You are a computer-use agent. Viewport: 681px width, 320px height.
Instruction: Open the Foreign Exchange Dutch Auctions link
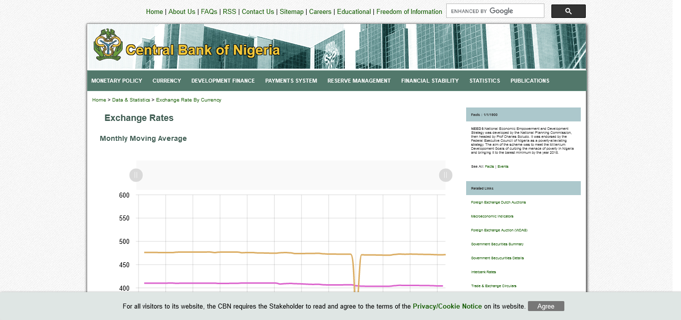498,203
